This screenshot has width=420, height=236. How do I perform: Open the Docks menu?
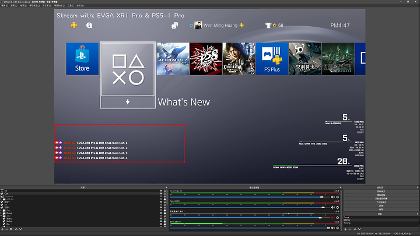pos(34,5)
